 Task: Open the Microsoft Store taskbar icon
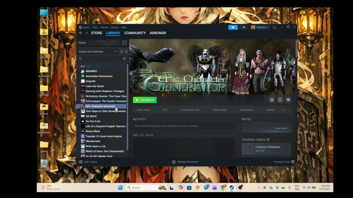pos(189,188)
